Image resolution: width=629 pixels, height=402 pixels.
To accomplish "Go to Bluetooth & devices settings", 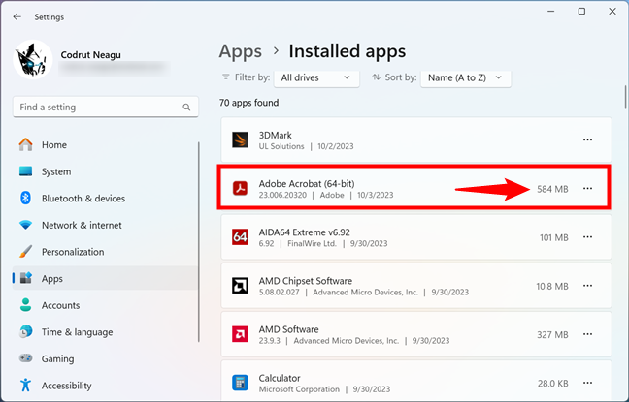I will 106,199.
